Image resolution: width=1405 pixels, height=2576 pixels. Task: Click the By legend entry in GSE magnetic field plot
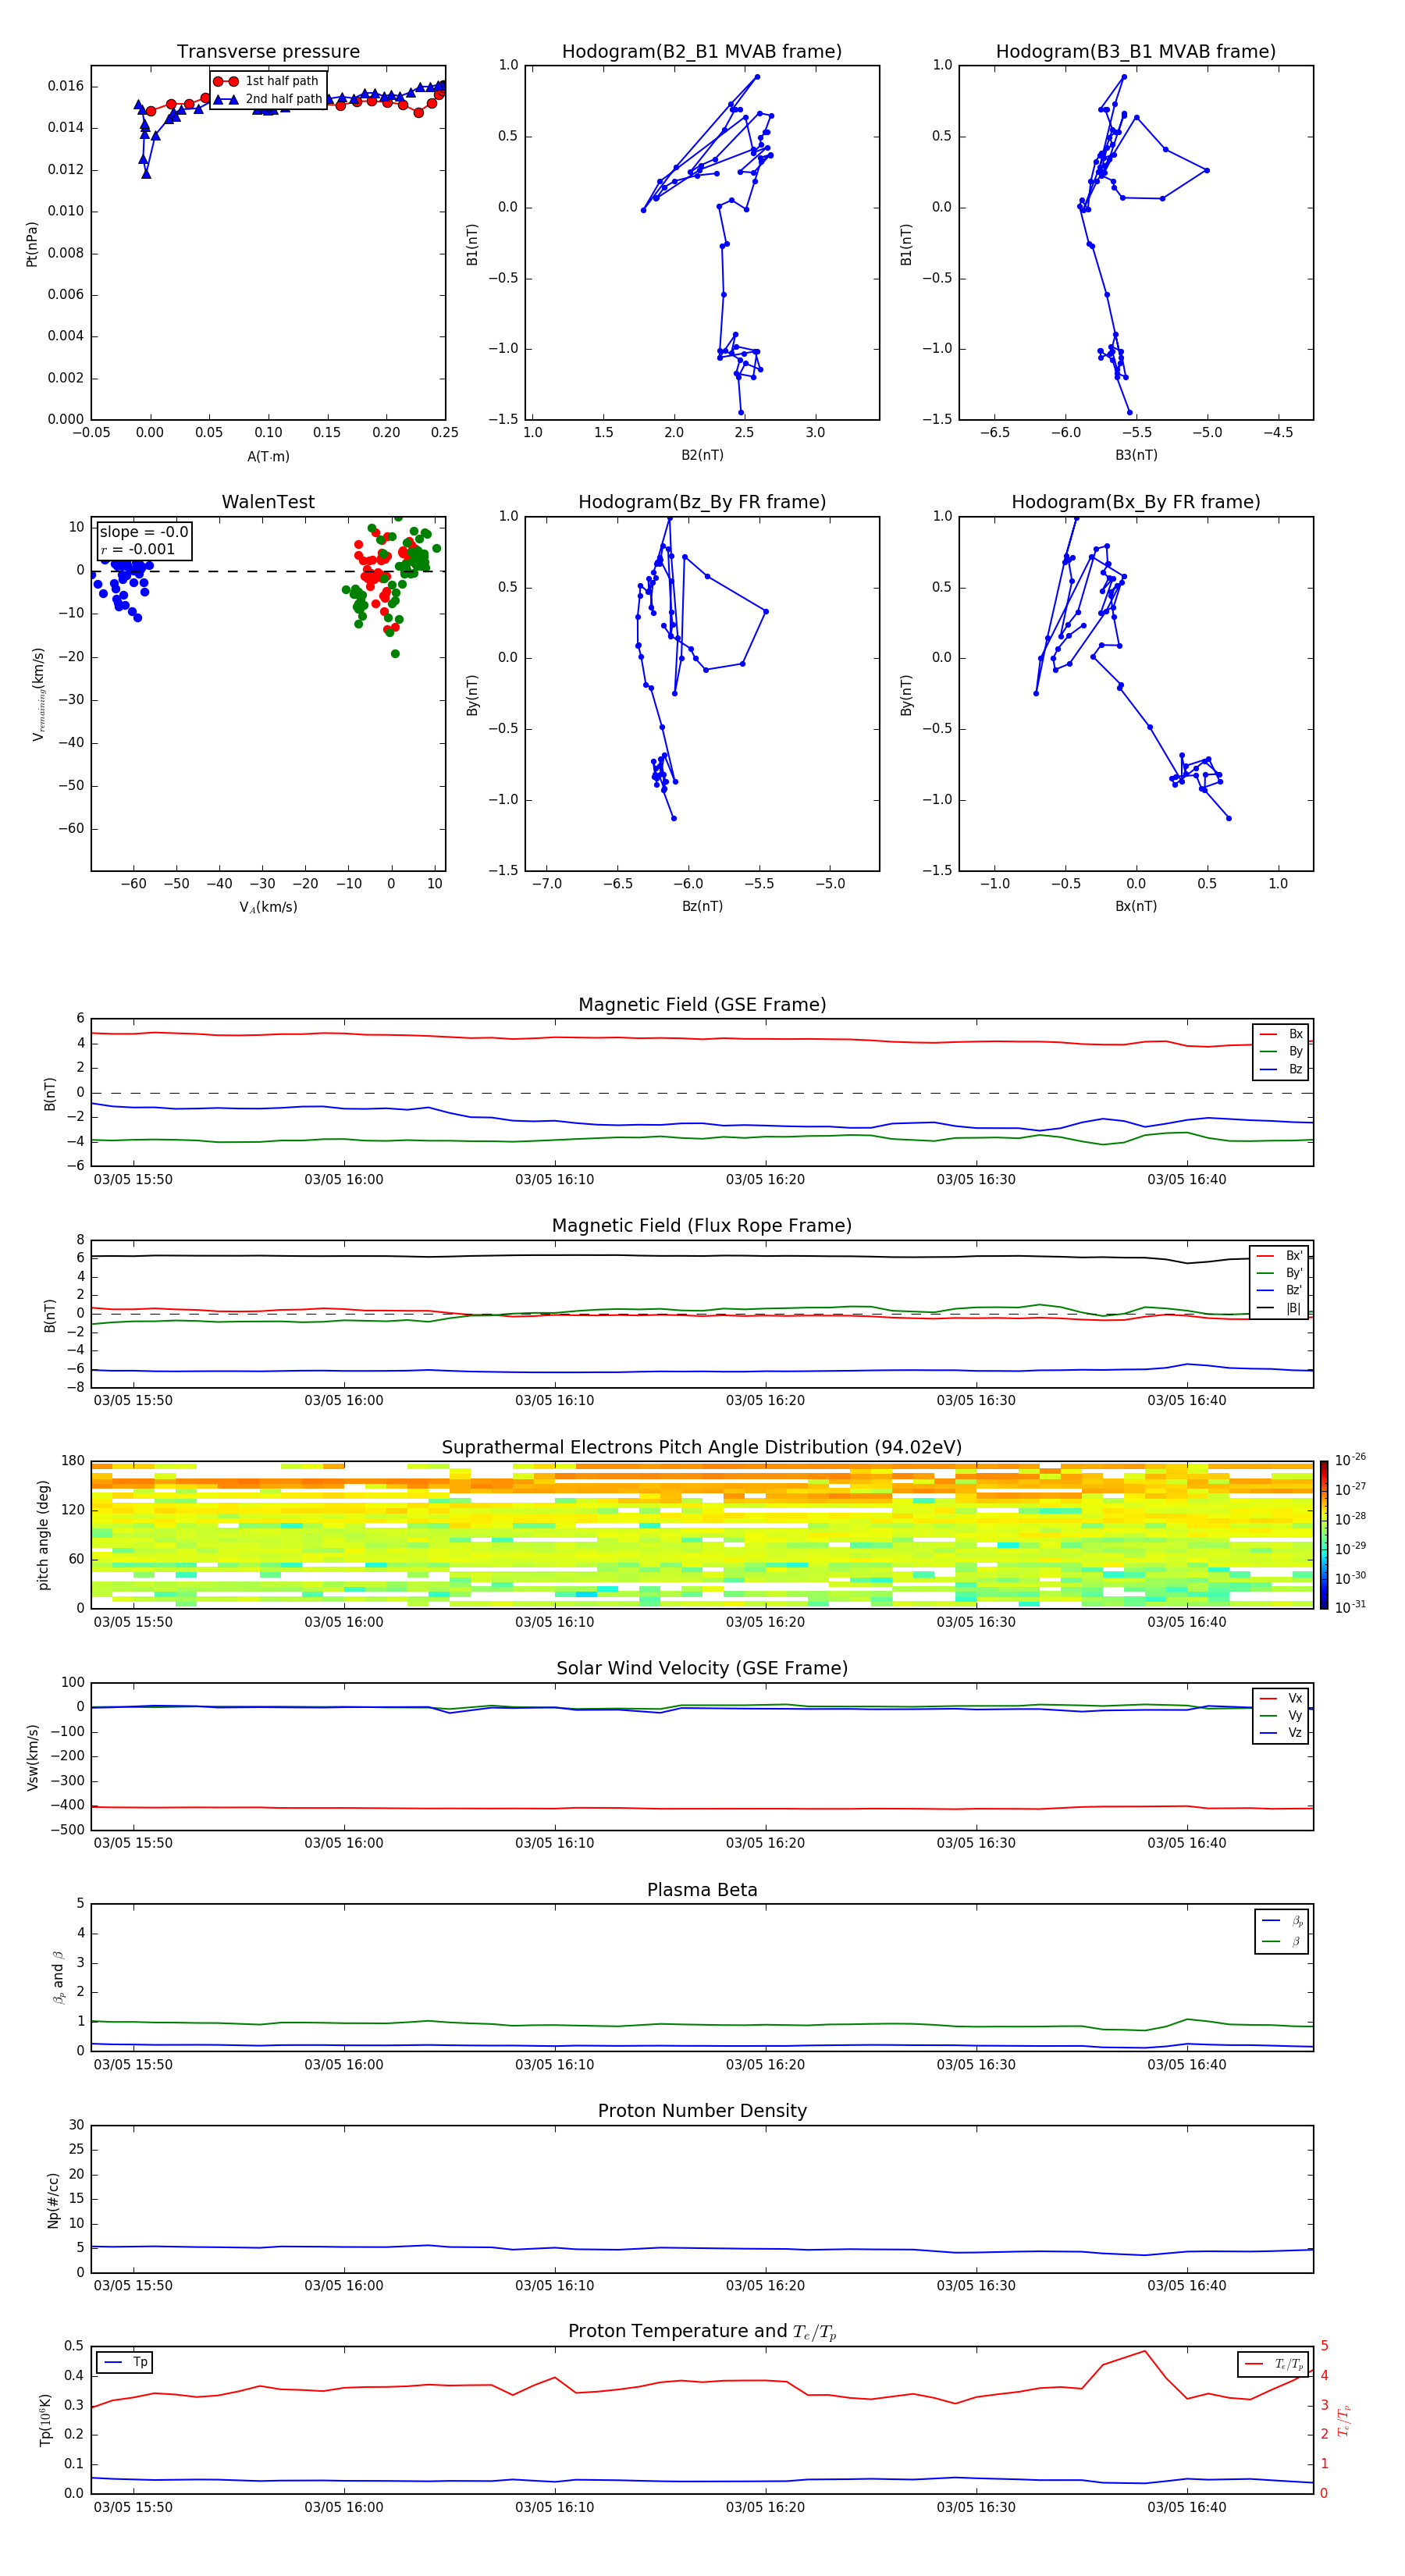[1281, 1051]
